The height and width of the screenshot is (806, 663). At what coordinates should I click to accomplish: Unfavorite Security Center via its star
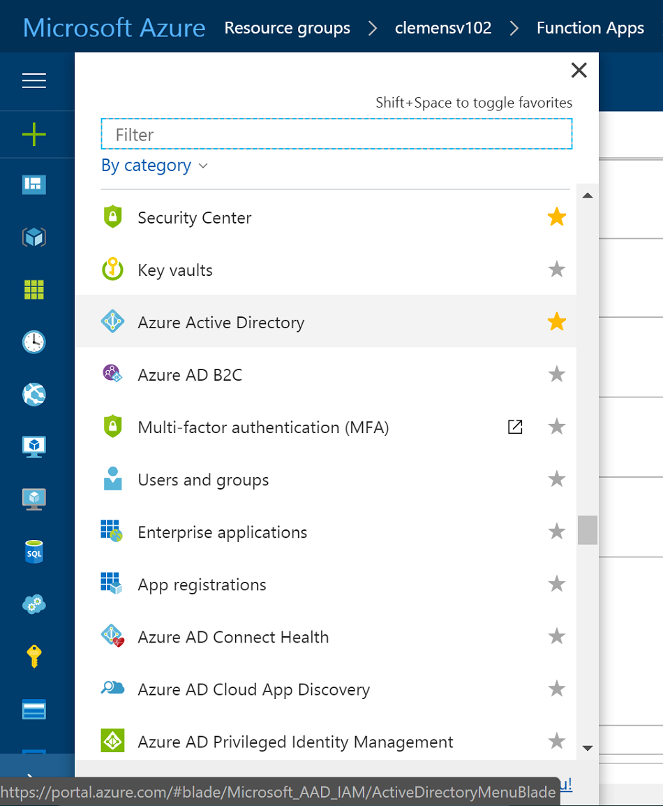click(x=557, y=217)
